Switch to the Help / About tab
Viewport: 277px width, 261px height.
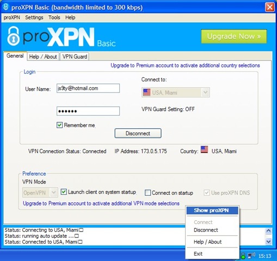(43, 57)
